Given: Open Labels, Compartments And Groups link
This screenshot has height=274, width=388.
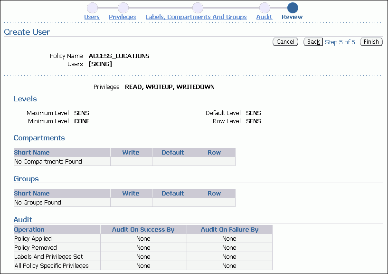Looking at the screenshot, I should (196, 17).
